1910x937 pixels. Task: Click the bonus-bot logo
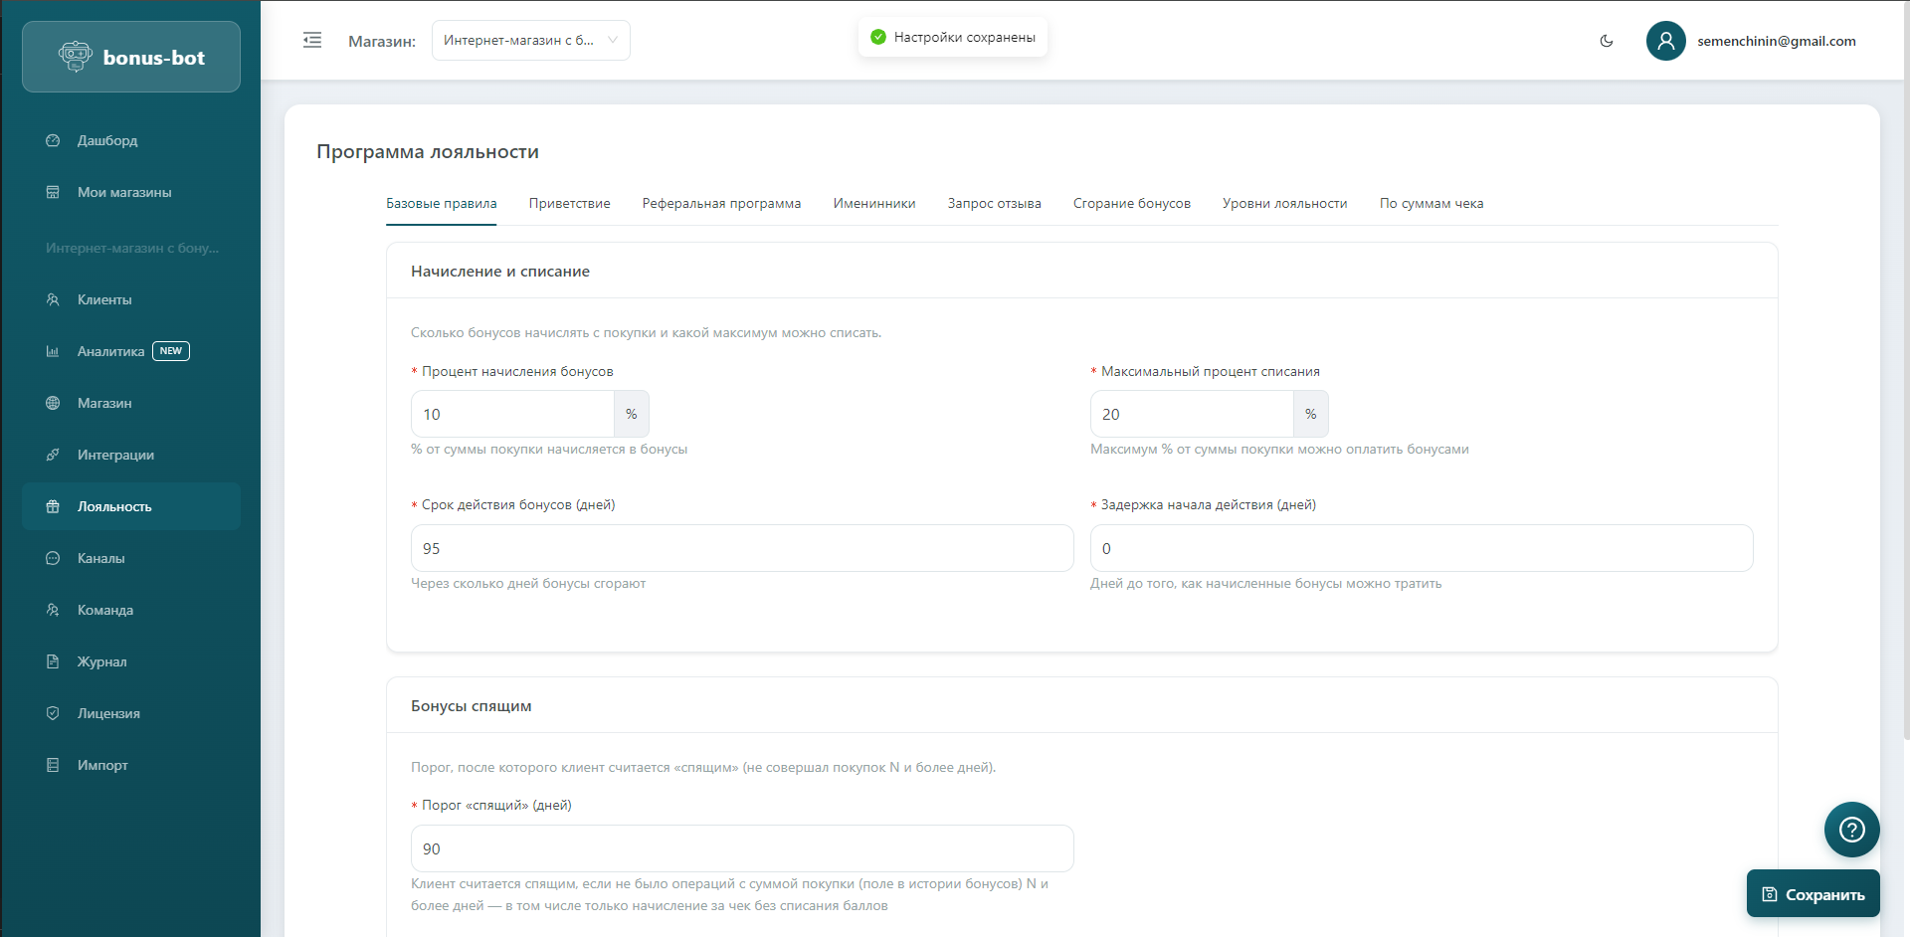(x=131, y=58)
